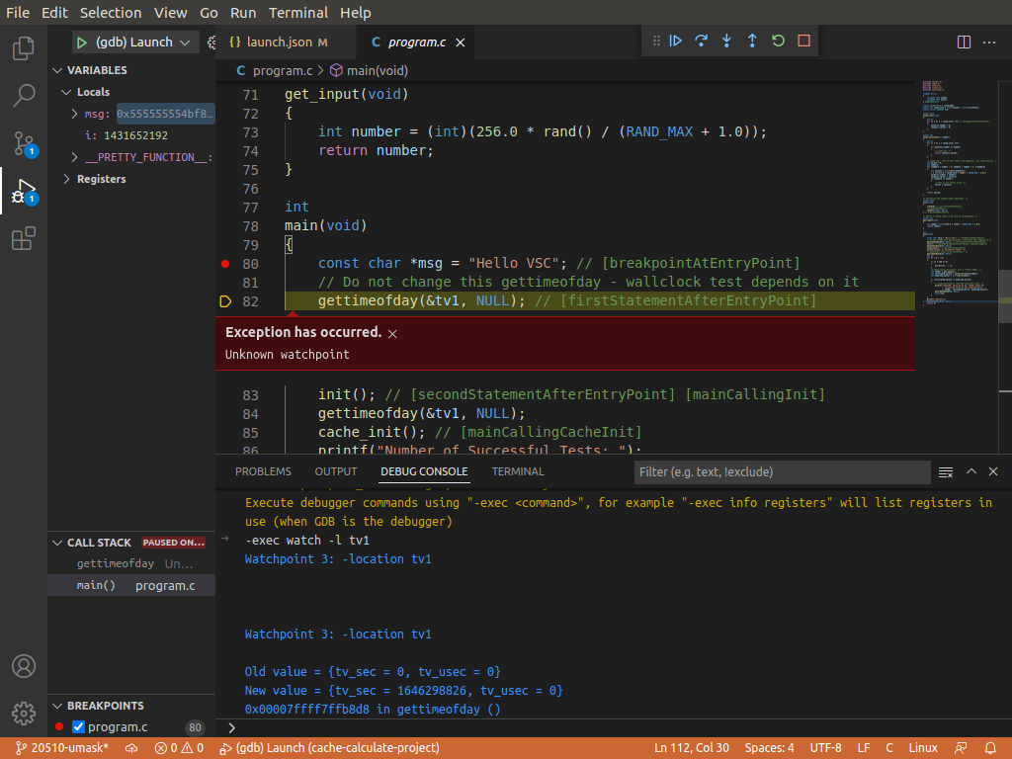
Task: Uncheck the program.c breakpoint checkbox
Action: coord(77,726)
